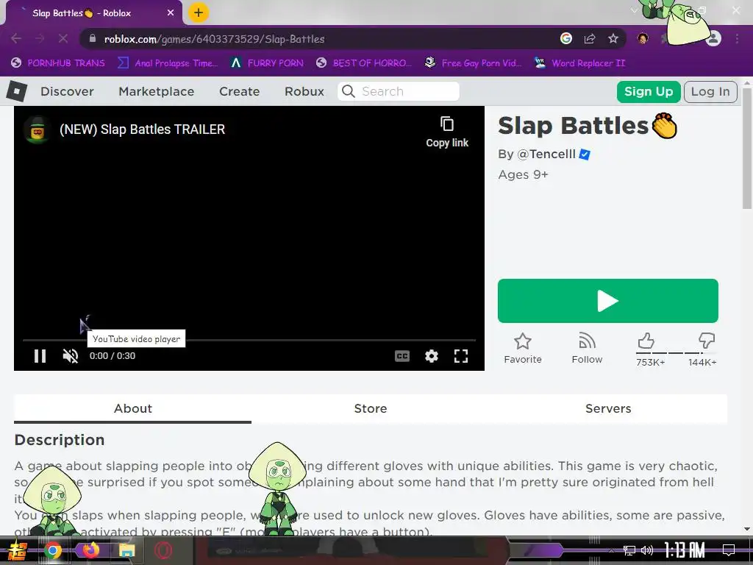Click the Google icon in the address bar

pyautogui.click(x=566, y=38)
